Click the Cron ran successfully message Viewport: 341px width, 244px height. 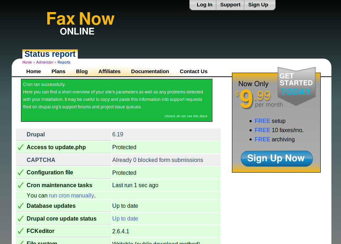point(44,85)
